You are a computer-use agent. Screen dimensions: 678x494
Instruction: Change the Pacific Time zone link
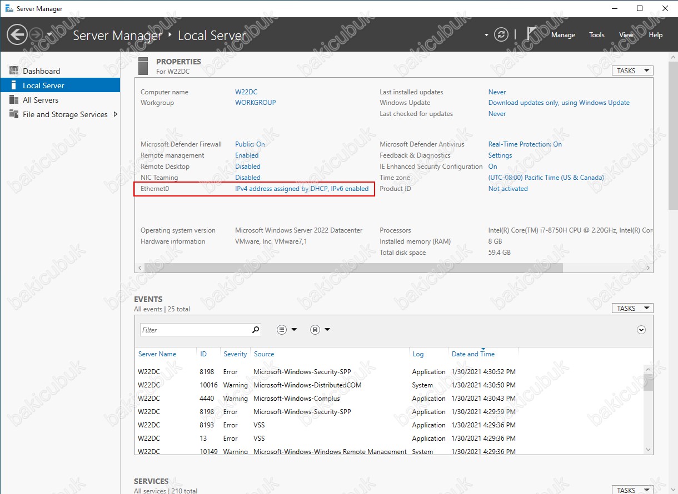click(546, 178)
